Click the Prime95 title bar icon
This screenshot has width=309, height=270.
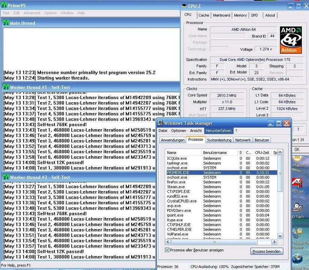coord(4,5)
